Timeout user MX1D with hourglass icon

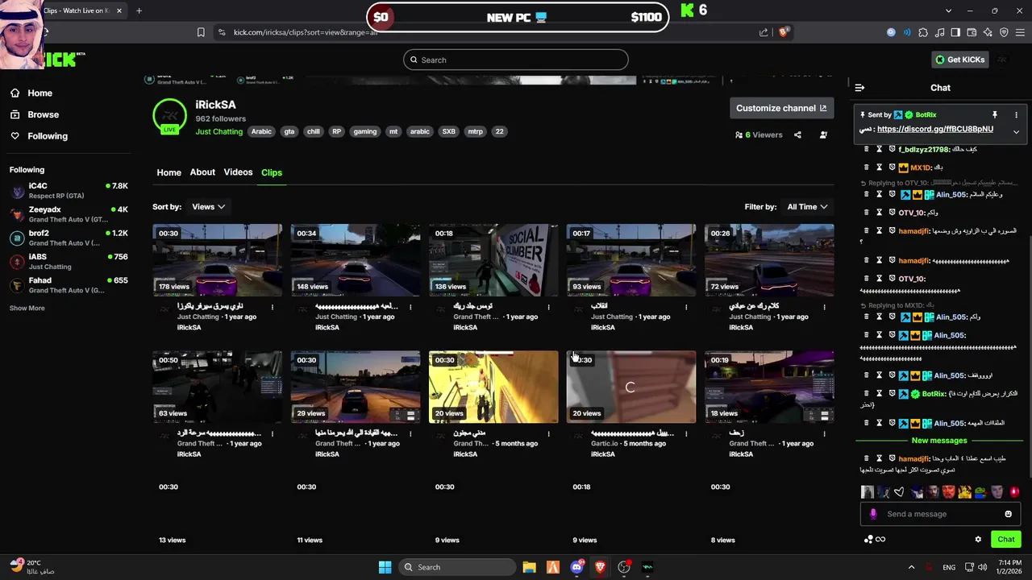click(x=880, y=168)
